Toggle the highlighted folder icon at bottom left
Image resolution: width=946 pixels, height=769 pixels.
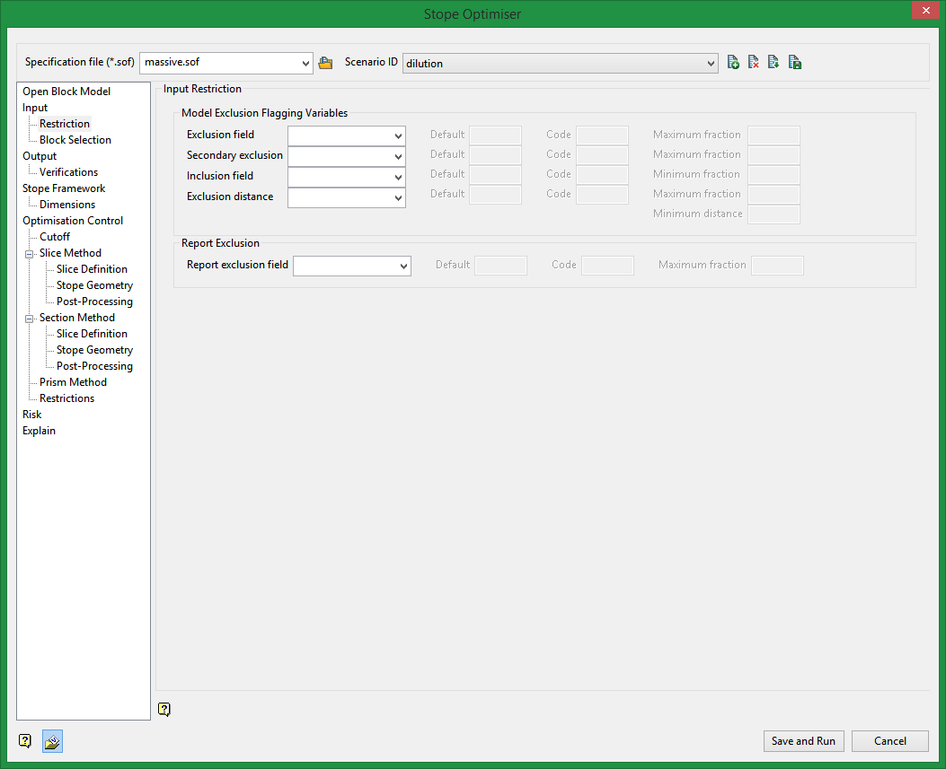tap(52, 741)
